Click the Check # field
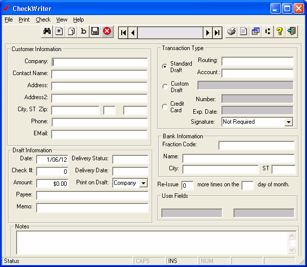Image resolution: width=307 pixels, height=267 pixels. 52,172
